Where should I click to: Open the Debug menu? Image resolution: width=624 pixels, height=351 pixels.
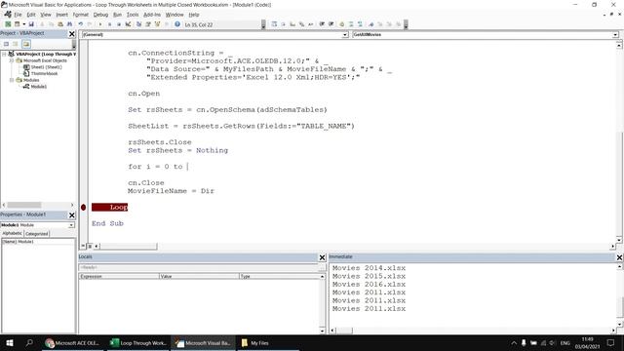(x=100, y=15)
